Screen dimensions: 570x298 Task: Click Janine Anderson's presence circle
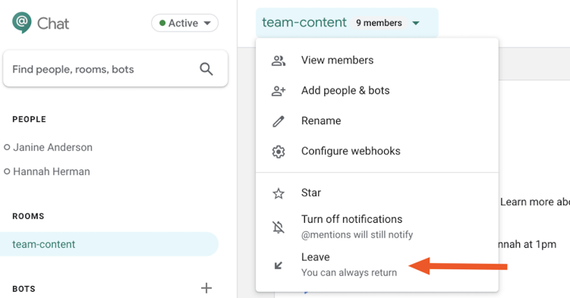[x=7, y=147]
